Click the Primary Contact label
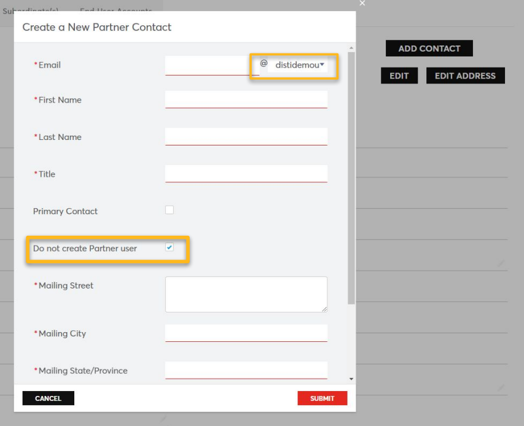 coord(65,211)
